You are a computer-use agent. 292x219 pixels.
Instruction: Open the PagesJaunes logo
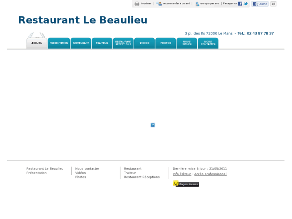pyautogui.click(x=186, y=184)
